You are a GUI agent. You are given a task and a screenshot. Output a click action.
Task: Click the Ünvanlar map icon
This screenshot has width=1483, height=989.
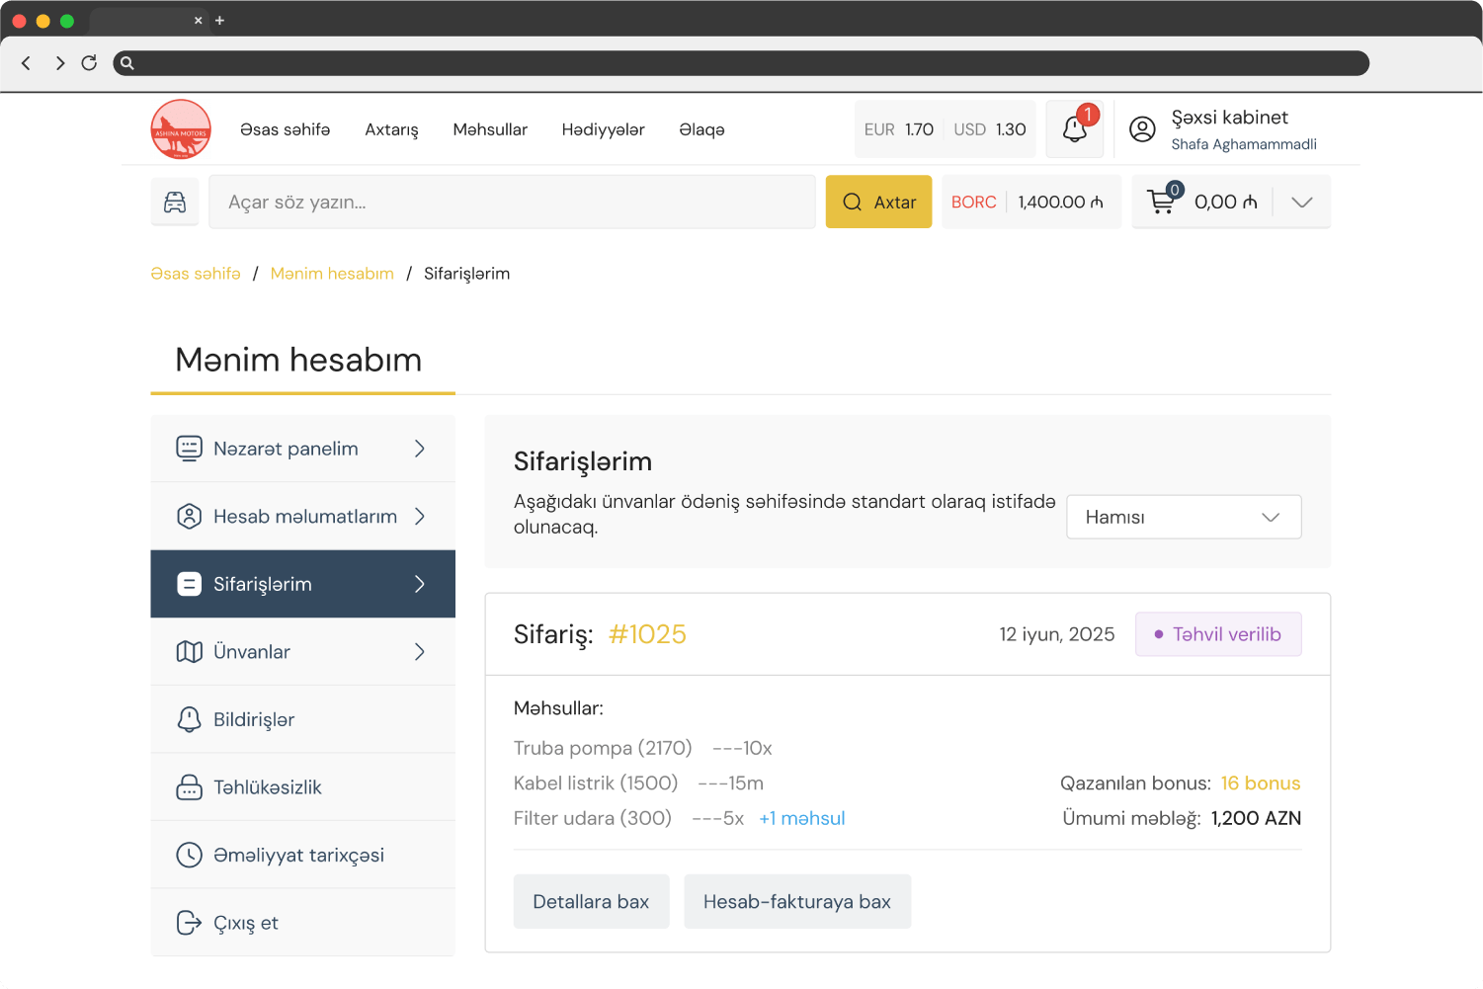coord(189,651)
